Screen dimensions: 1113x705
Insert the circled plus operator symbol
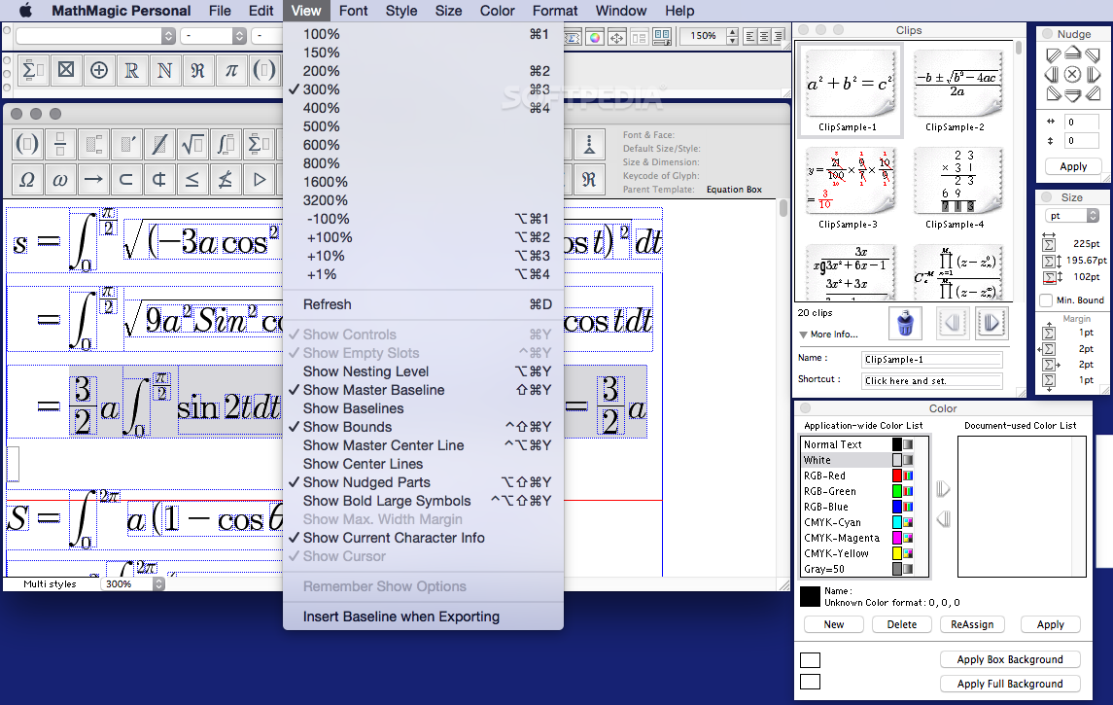[x=99, y=70]
